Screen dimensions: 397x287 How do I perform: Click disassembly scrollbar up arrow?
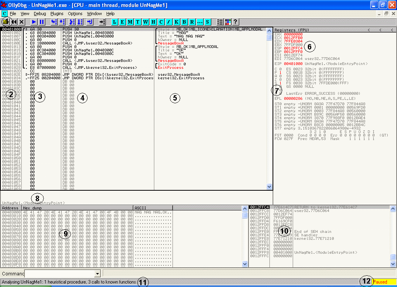(269, 31)
